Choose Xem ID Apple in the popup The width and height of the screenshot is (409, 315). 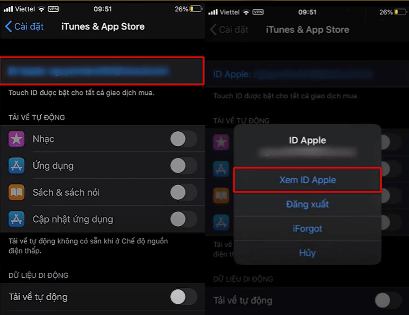tap(307, 180)
